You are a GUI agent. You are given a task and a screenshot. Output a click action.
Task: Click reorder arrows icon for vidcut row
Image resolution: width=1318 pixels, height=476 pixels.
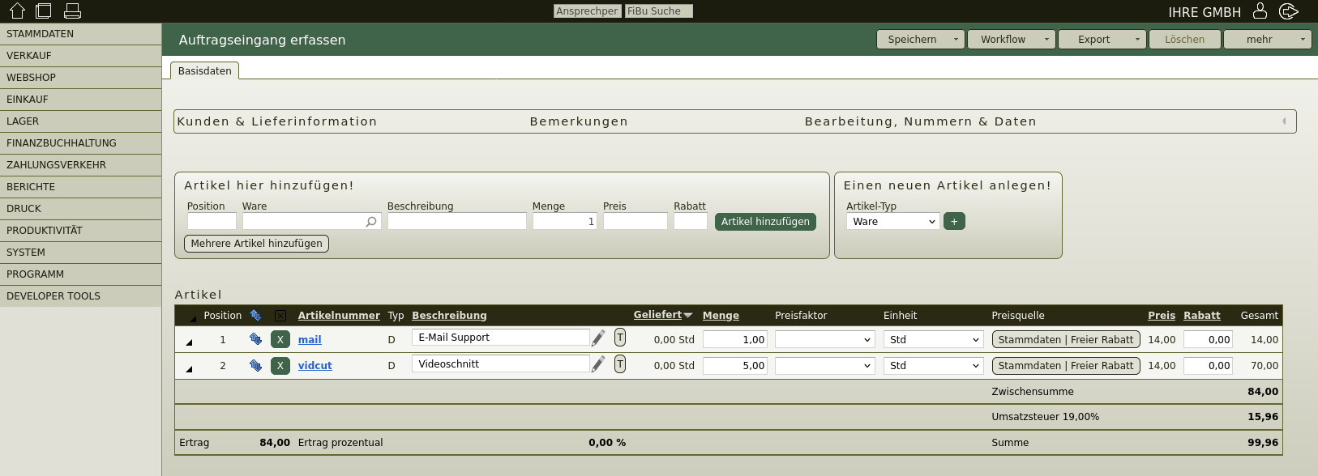point(255,365)
